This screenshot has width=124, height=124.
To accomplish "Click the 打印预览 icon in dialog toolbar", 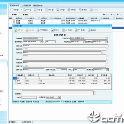I will (38, 30).
